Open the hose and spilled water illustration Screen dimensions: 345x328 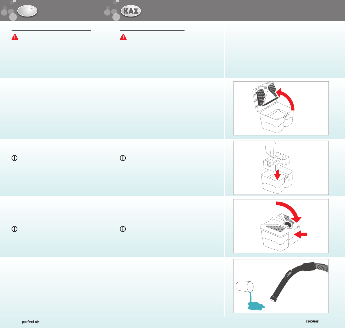click(281, 286)
